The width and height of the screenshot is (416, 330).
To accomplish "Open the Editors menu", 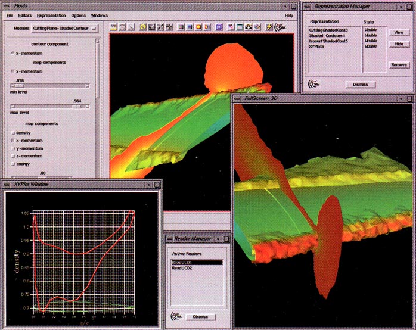I will (x=24, y=15).
